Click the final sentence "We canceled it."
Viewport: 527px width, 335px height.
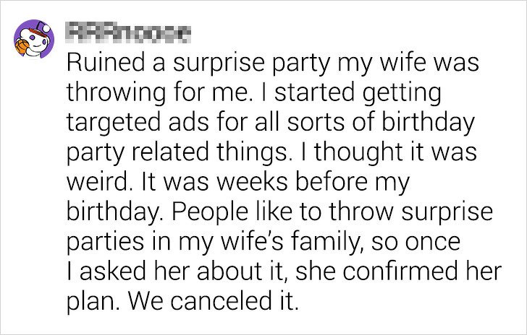tap(212, 301)
